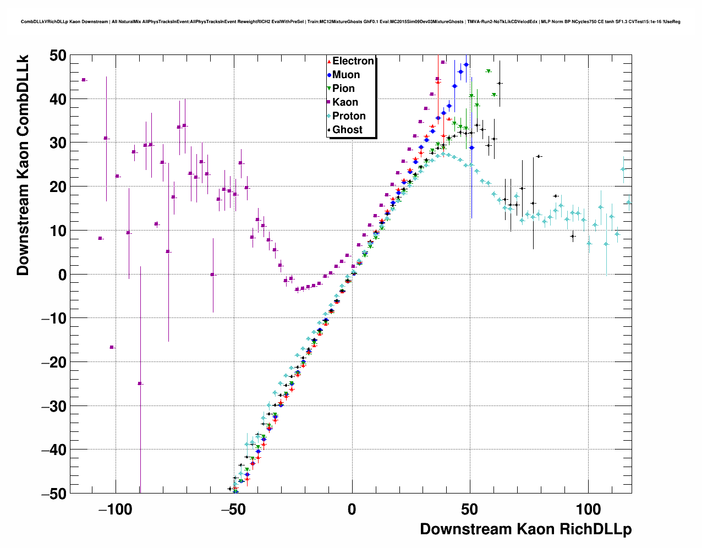Click the blue Muon circle marker in legend

click(329, 75)
